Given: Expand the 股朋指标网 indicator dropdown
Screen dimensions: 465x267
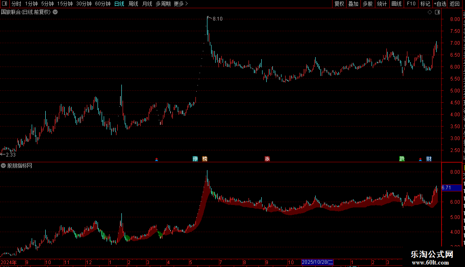Looking at the screenshot, I should [x=3, y=166].
